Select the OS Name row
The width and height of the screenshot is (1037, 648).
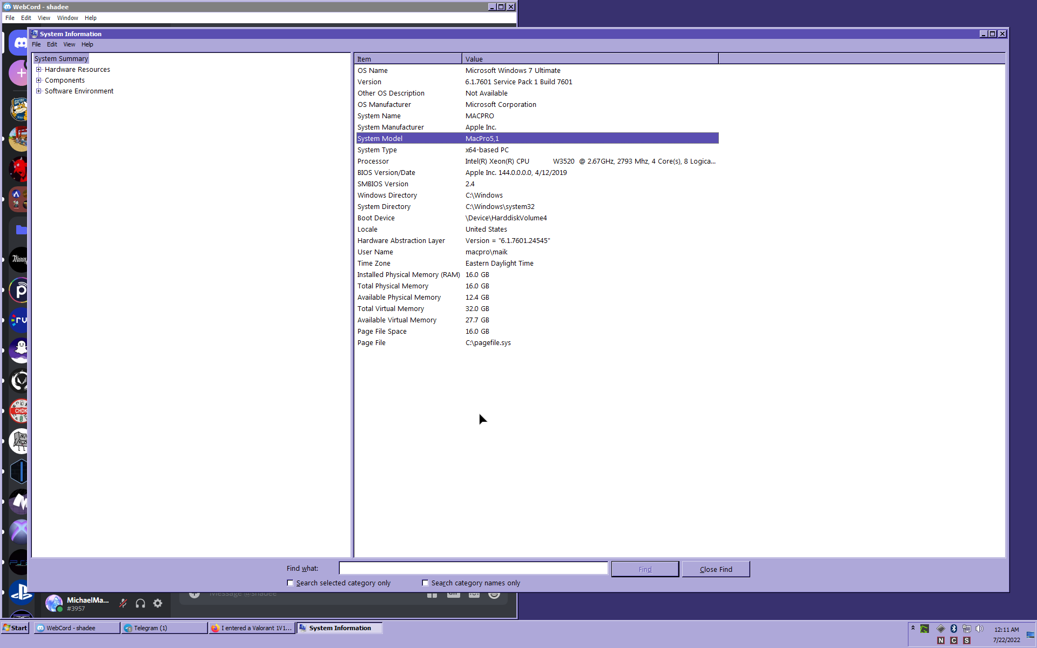click(x=537, y=70)
